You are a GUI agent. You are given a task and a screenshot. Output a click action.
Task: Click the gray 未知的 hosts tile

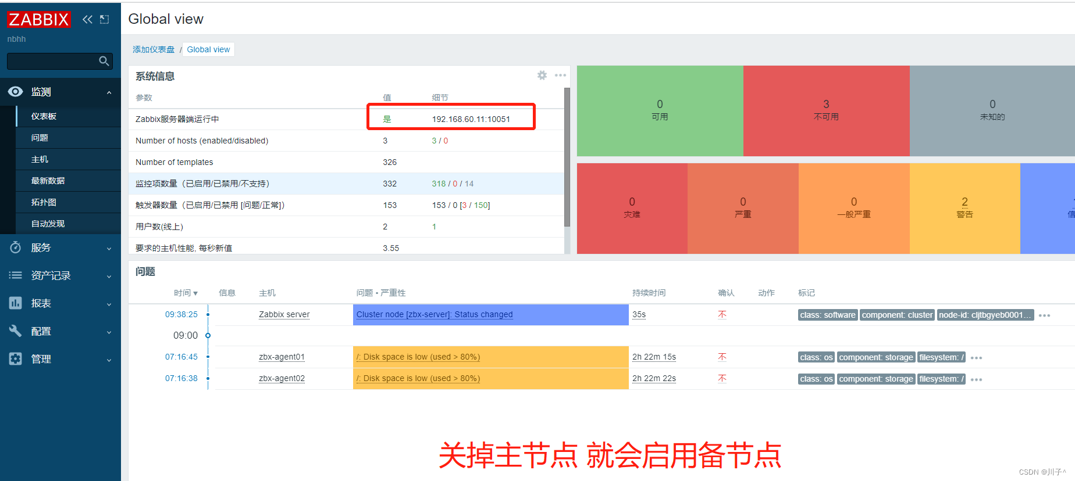[992, 110]
